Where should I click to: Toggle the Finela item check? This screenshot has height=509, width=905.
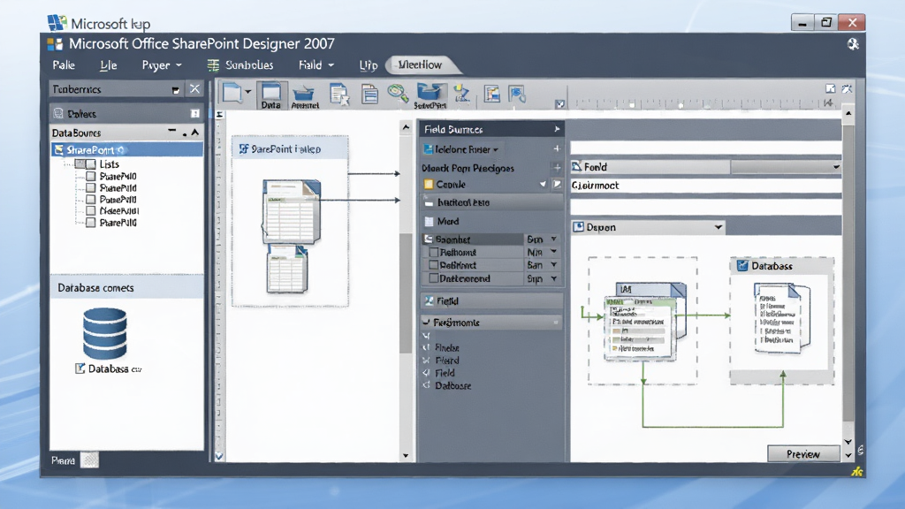[427, 347]
